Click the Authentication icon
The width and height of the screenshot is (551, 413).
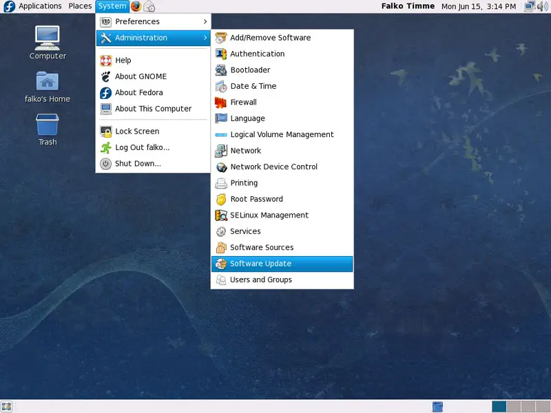[221, 54]
